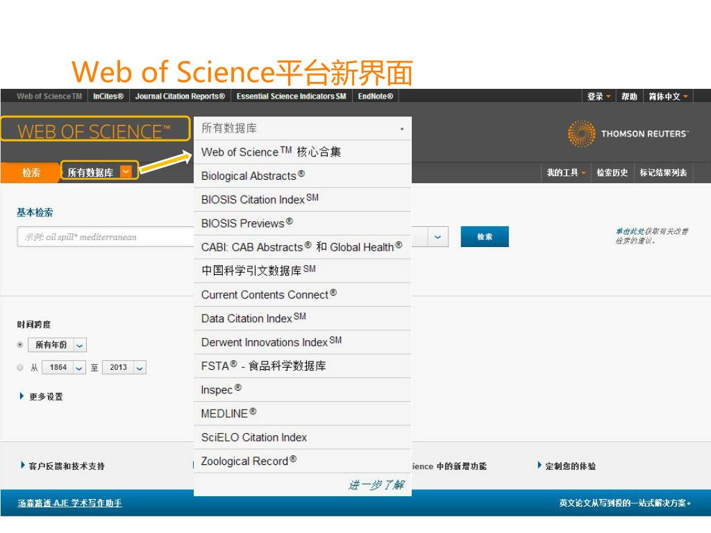The width and height of the screenshot is (711, 533).
Task: Click the 汤森路透 AJE 学术写作助手 link
Action: tap(70, 503)
